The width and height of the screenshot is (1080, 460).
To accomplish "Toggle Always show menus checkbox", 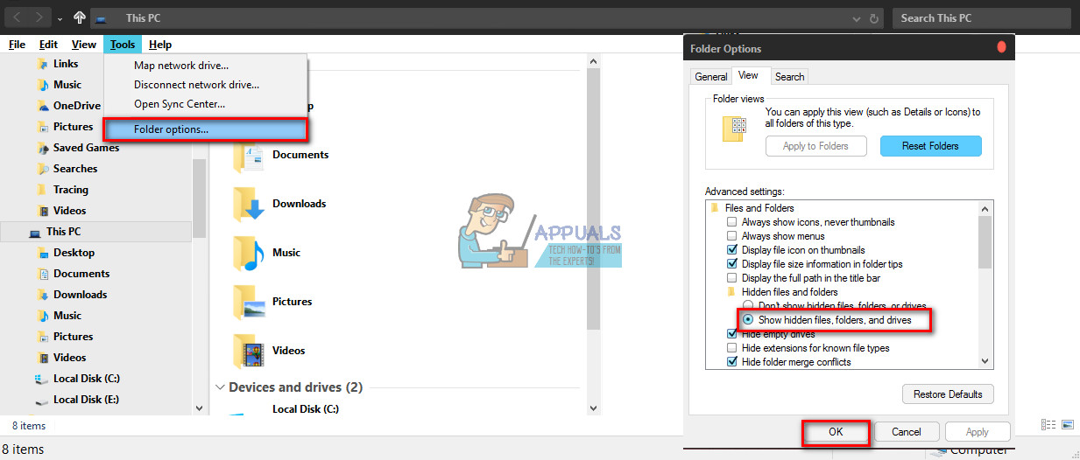I will coord(732,236).
